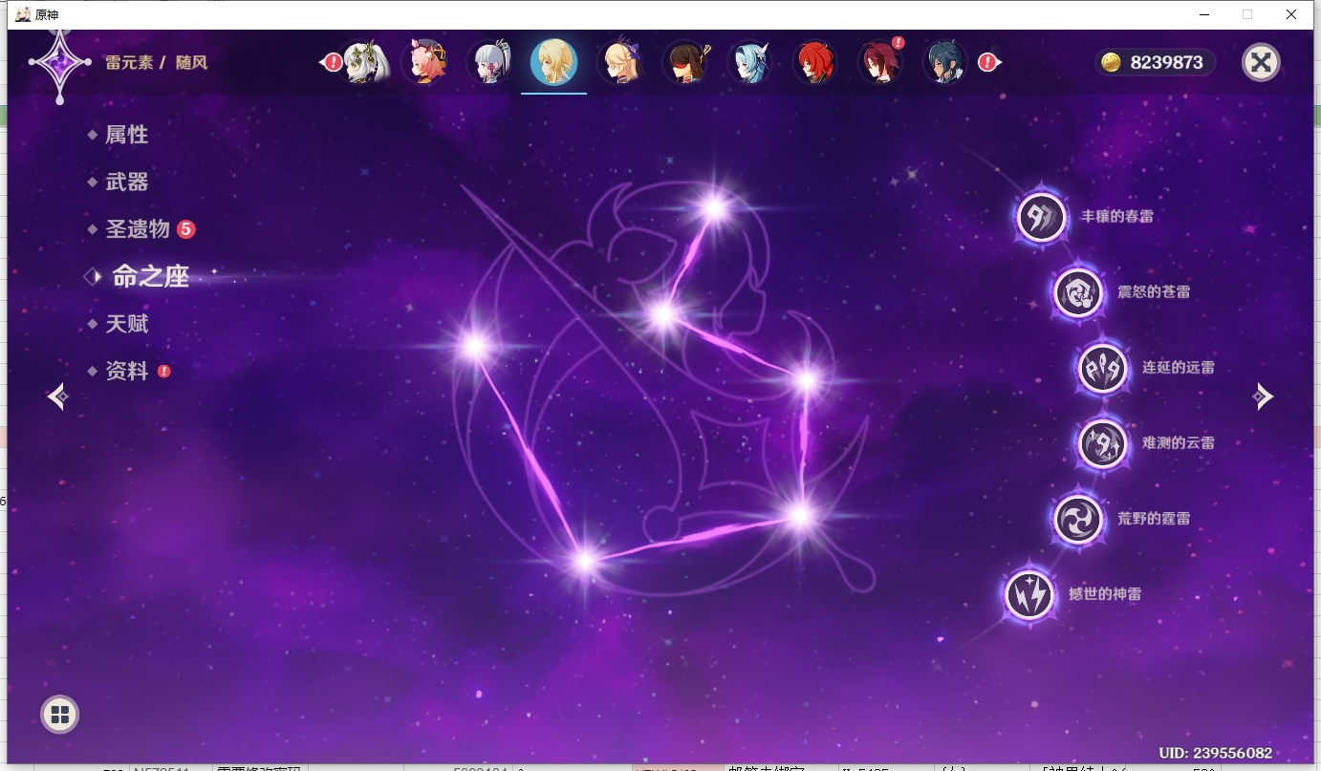Open the 属性 menu entry

point(127,135)
